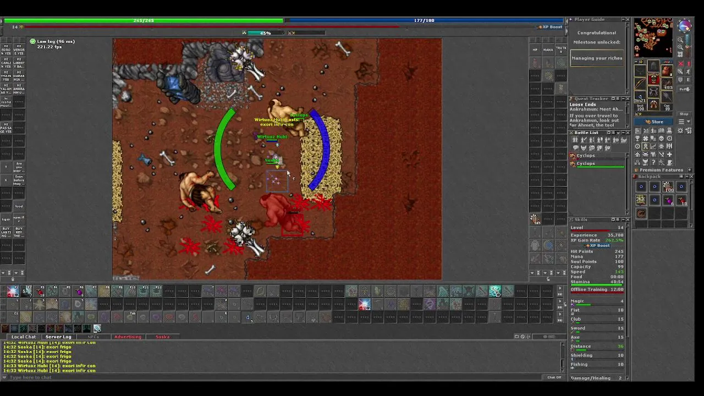Use the rope in the backpack
This screenshot has width=704, height=396.
click(x=641, y=213)
